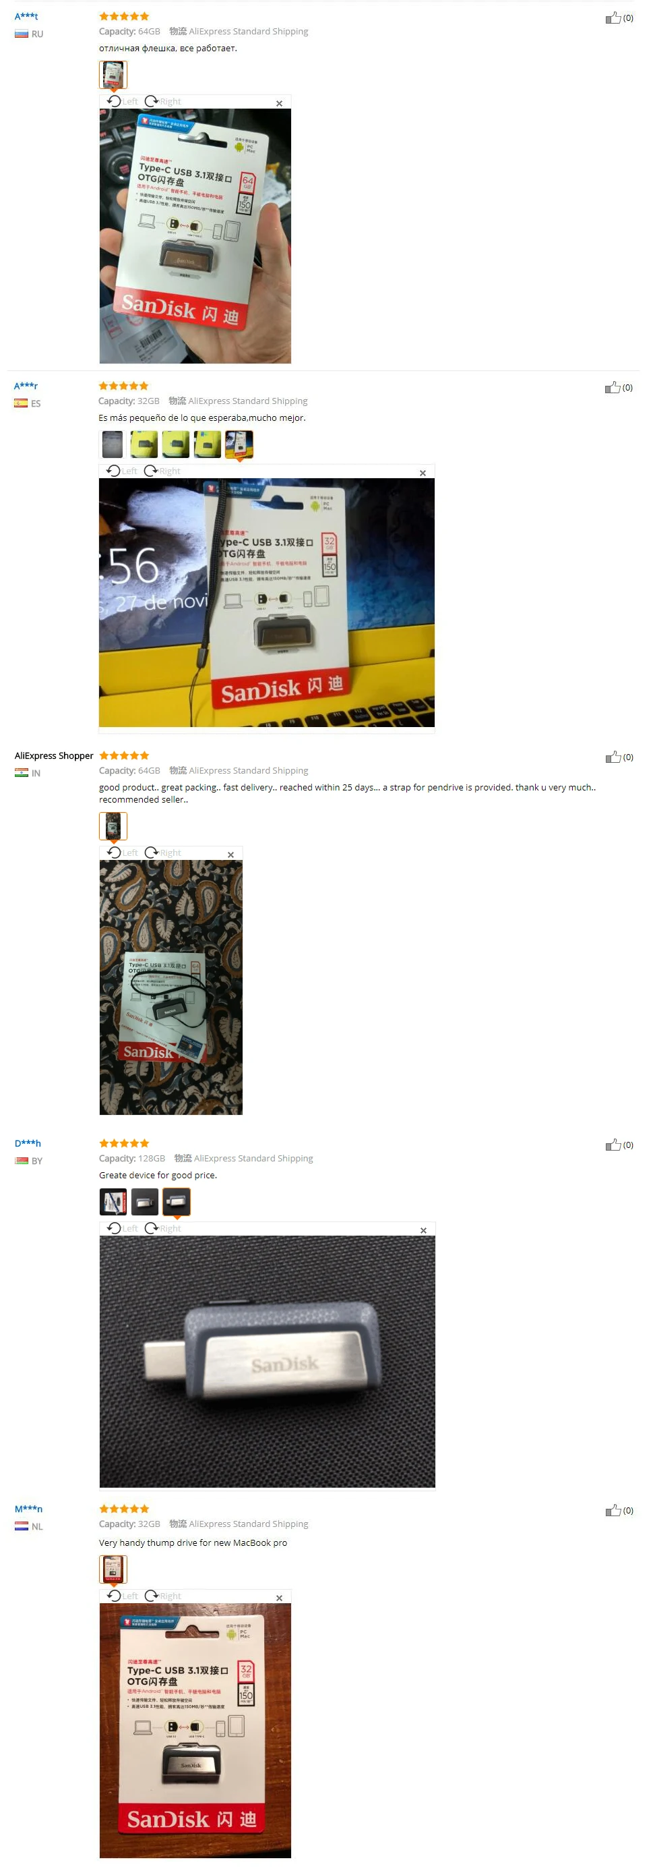Rotate M***n's package photo left
The height and width of the screenshot is (1875, 655).
pyautogui.click(x=122, y=1596)
